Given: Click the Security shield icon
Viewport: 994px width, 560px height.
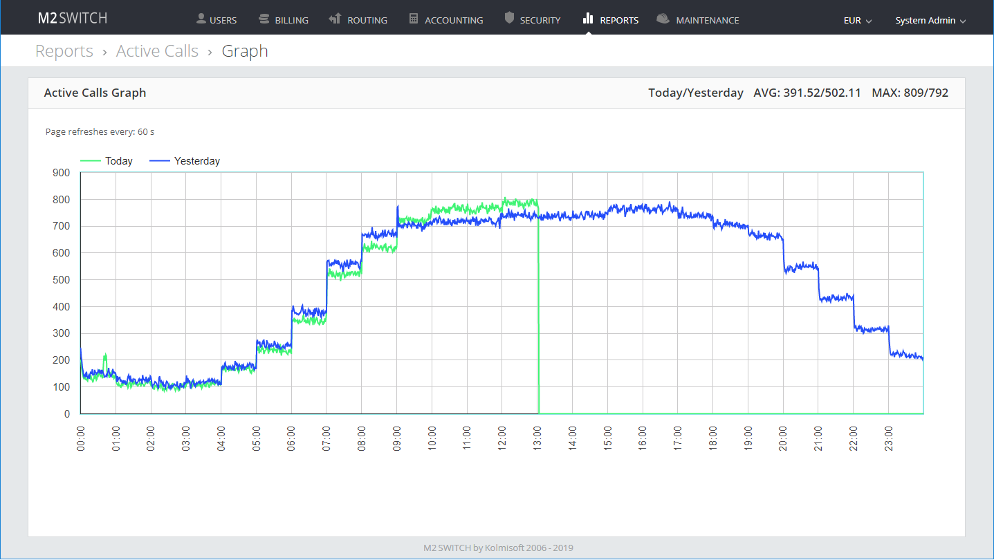Looking at the screenshot, I should pos(510,19).
